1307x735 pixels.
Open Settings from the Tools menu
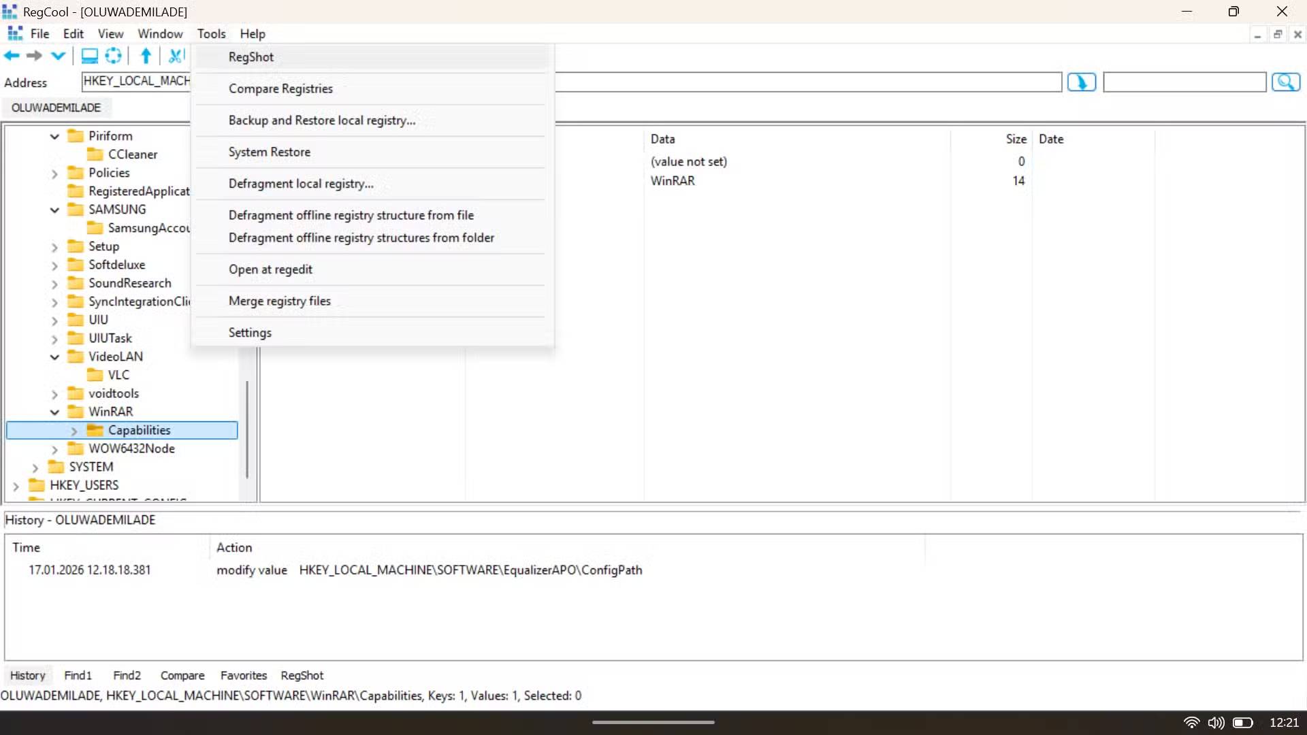[250, 332]
